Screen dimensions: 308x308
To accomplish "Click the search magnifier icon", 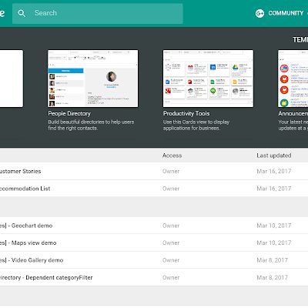I will tap(22, 13).
